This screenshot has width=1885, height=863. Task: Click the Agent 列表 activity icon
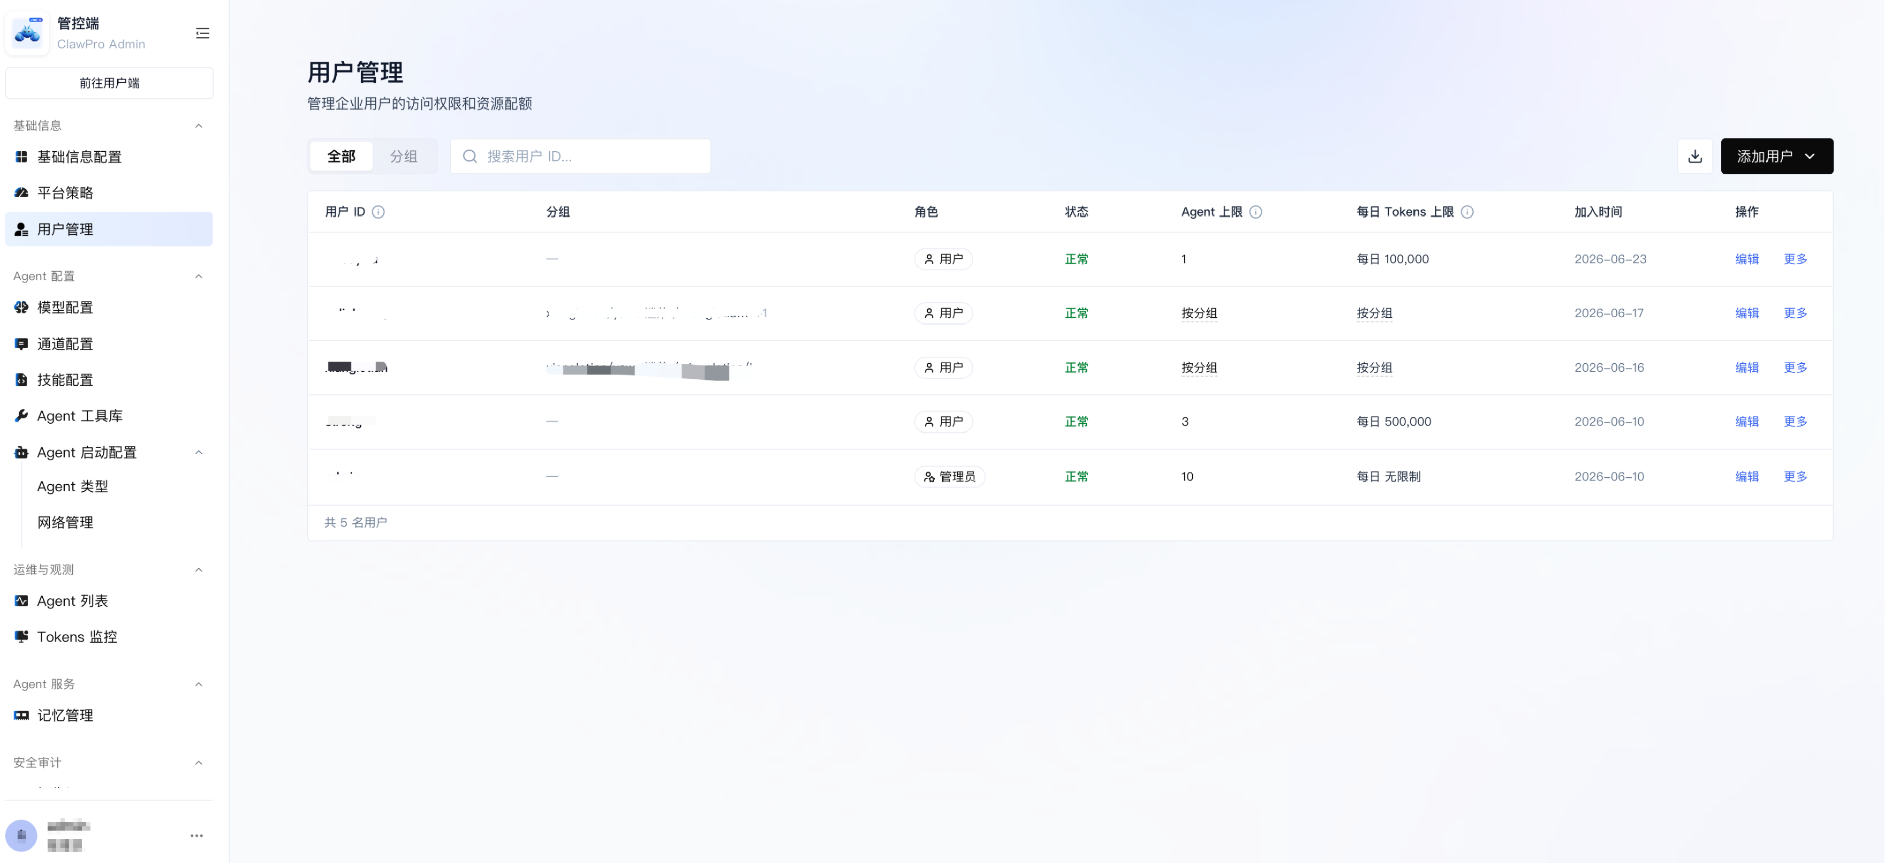tap(21, 601)
